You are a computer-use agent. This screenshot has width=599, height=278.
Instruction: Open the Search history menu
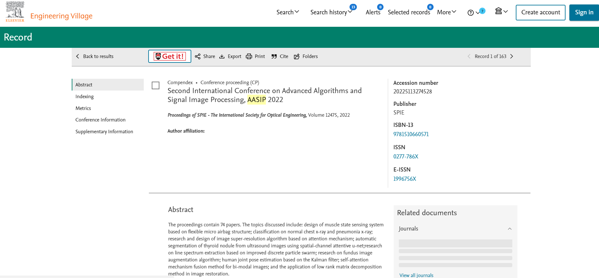(331, 12)
